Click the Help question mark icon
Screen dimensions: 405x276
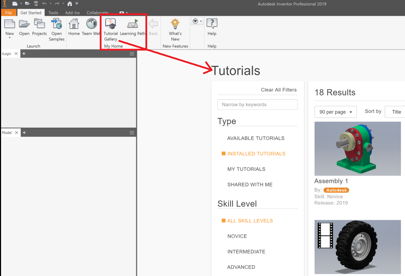point(212,24)
